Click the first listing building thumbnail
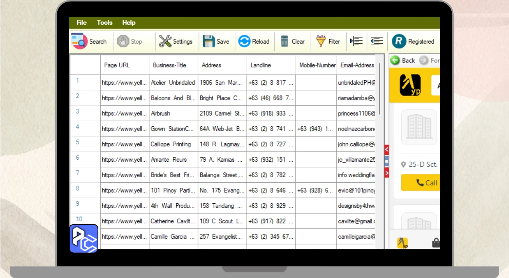This screenshot has height=278, width=509. point(419,127)
